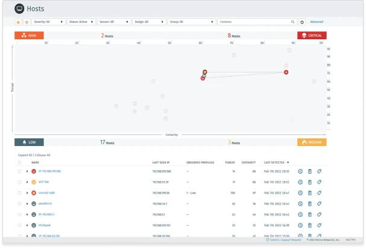Click the tag icon in the thinkpad row
Image resolution: width=366 pixels, height=248 pixels.
tap(319, 224)
